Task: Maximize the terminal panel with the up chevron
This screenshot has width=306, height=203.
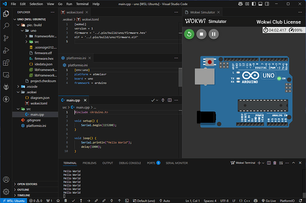Action: click(x=294, y=163)
